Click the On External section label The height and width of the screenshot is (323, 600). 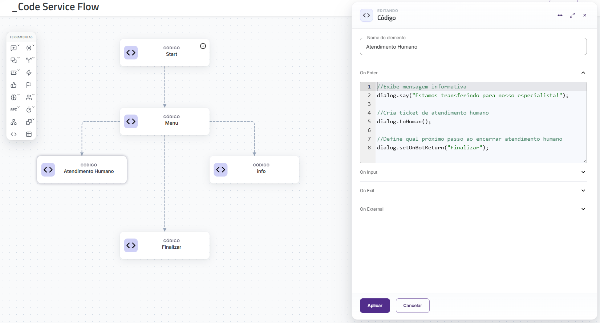(x=372, y=209)
